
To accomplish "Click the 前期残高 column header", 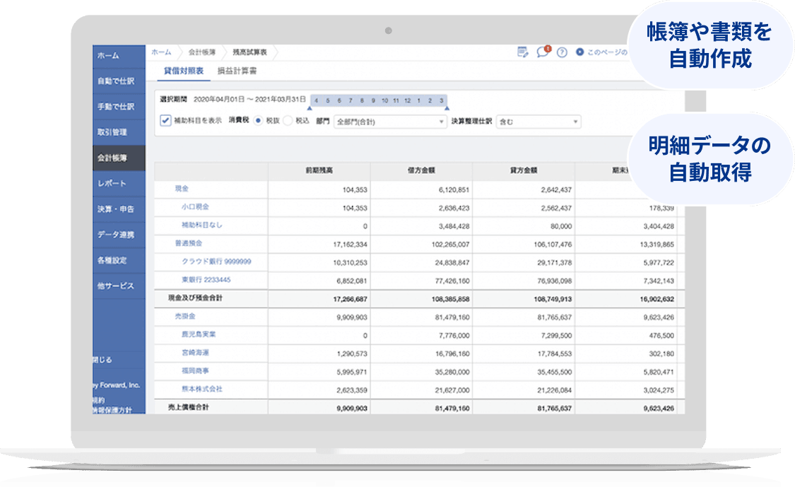I will [x=319, y=170].
